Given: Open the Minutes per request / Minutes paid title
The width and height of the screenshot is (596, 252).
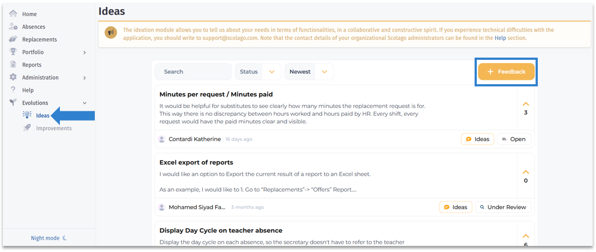Looking at the screenshot, I should [x=216, y=94].
